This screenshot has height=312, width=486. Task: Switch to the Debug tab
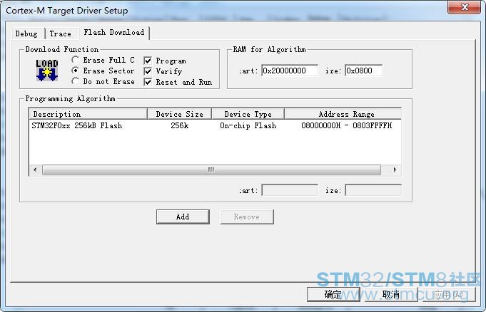click(26, 33)
